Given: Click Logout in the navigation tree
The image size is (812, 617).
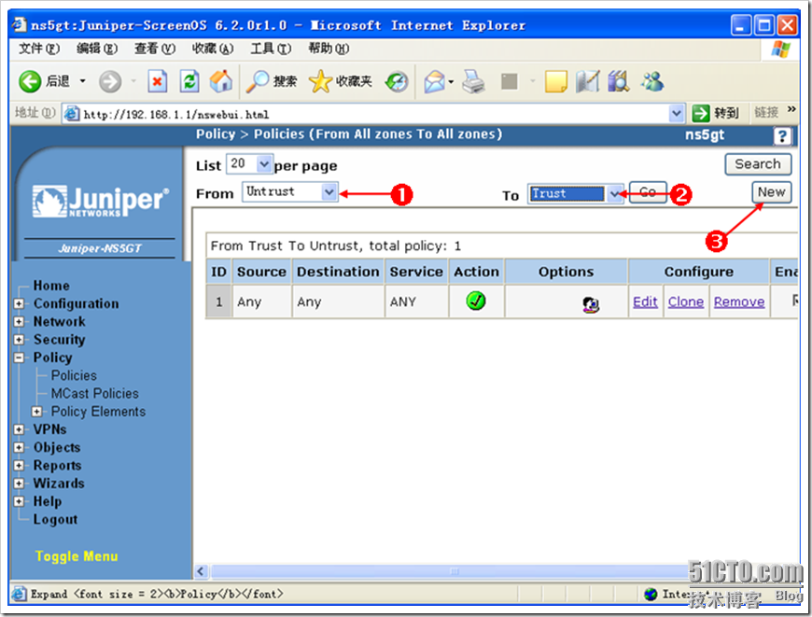Looking at the screenshot, I should coord(55,520).
